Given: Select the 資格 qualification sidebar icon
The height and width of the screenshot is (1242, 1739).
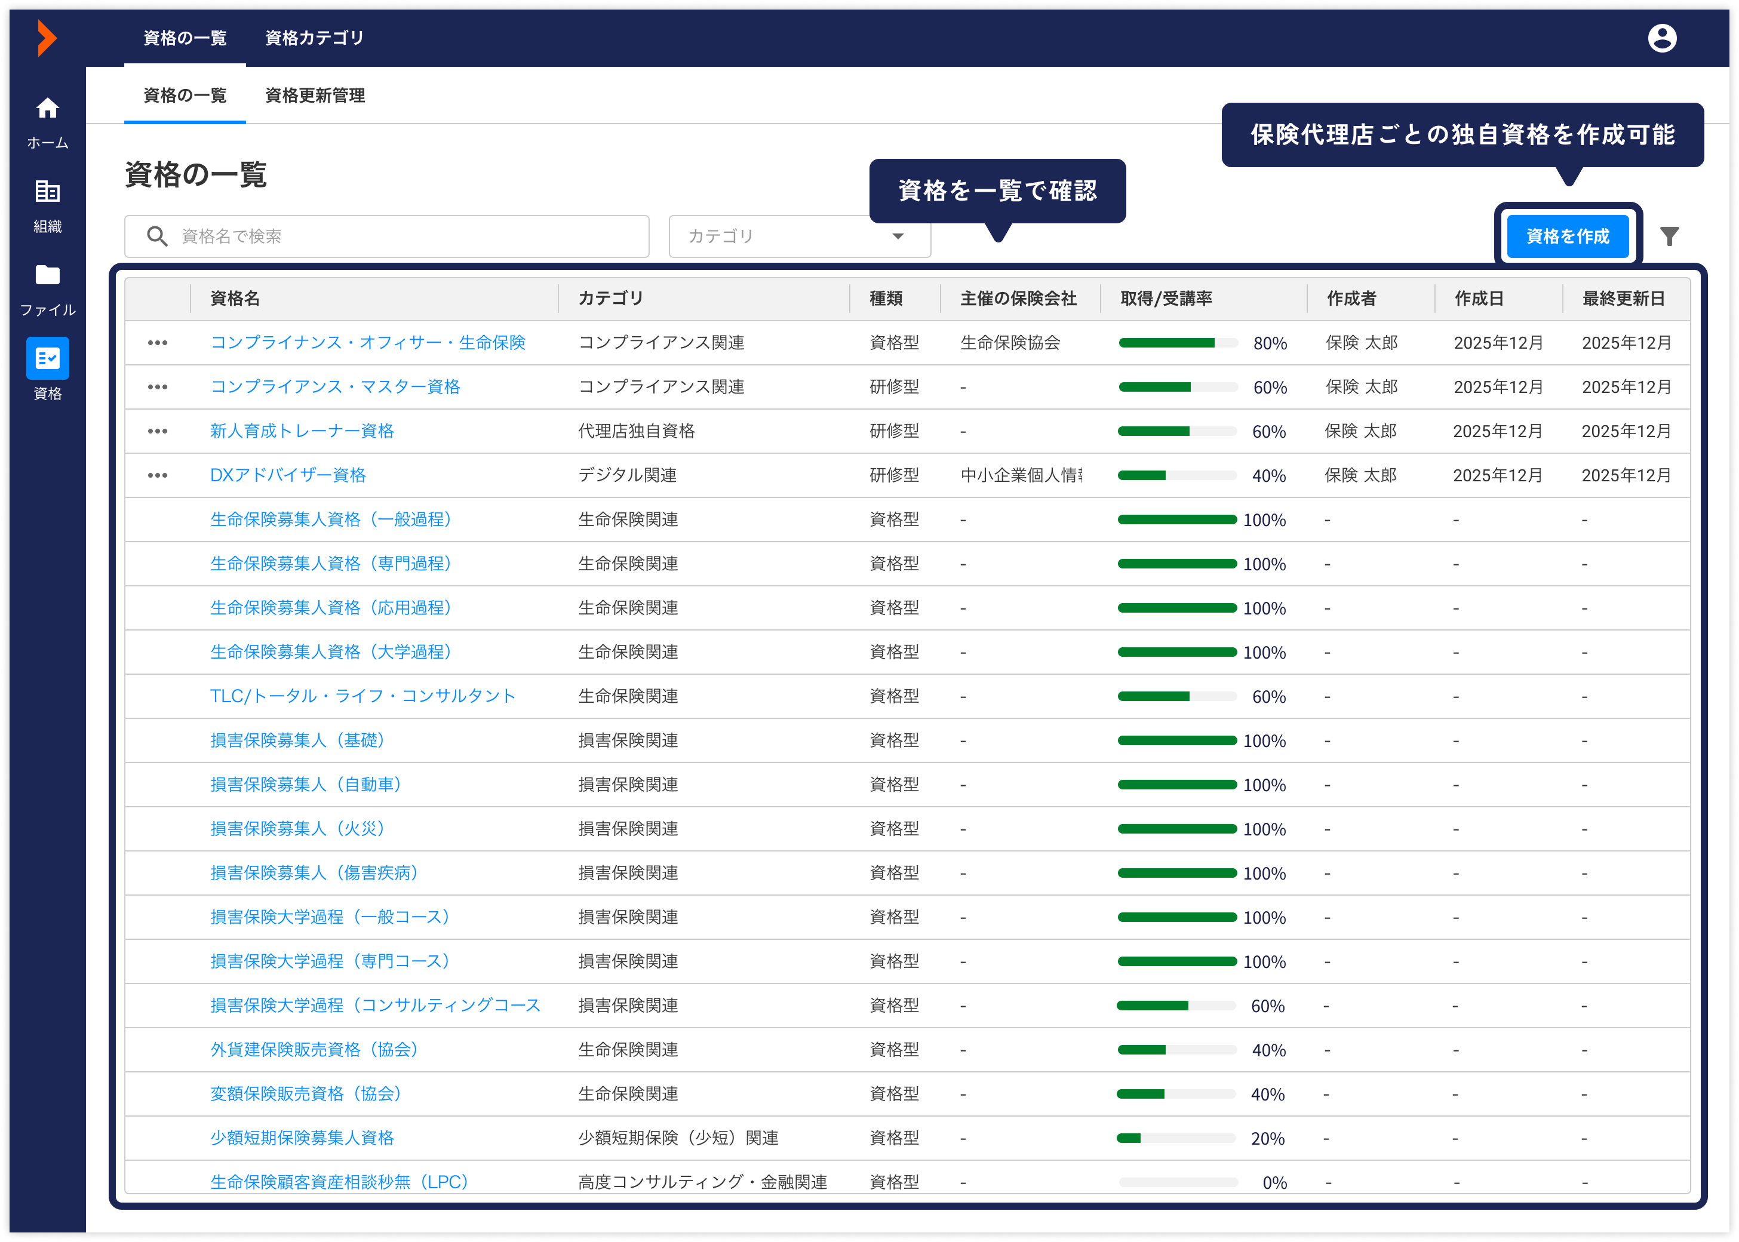Looking at the screenshot, I should tap(47, 358).
